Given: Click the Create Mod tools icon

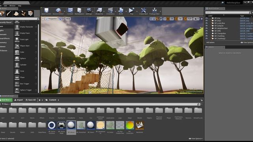Looking at the screenshot, I should (143, 11).
